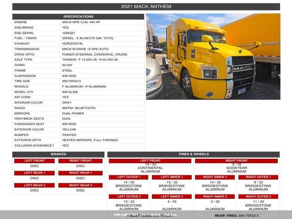Click the BUMPER value PAINTED
The width and height of the screenshot is (292, 219).
coord(69,135)
